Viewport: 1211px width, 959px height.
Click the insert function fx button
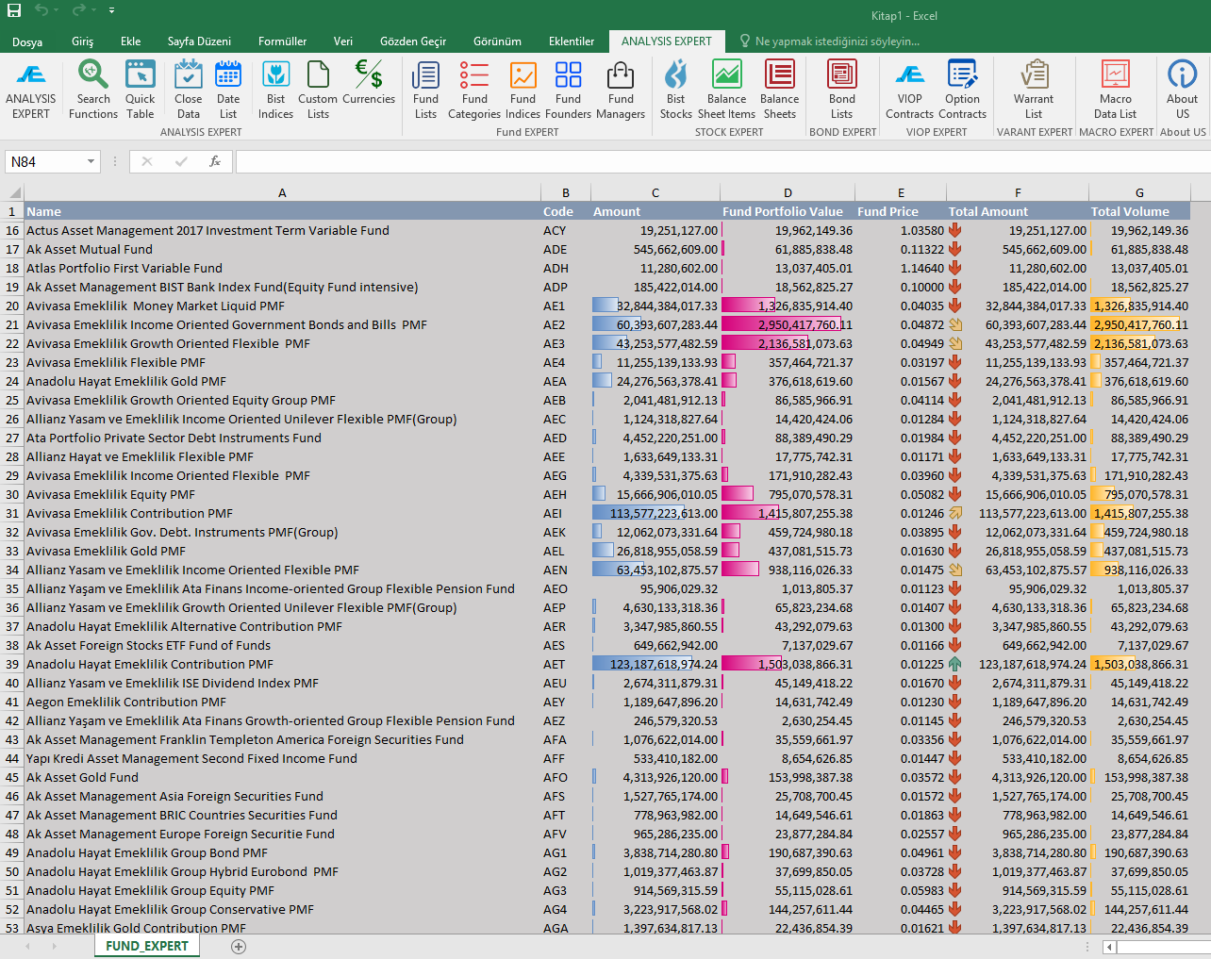215,161
